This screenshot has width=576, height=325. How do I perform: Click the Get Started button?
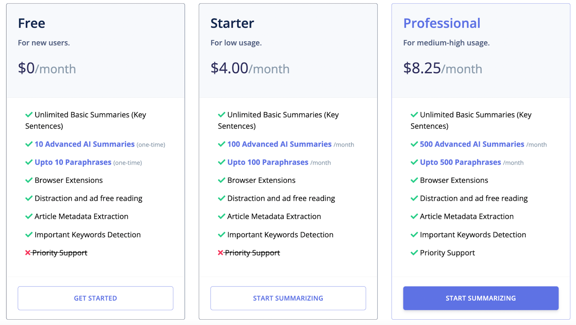click(x=95, y=298)
